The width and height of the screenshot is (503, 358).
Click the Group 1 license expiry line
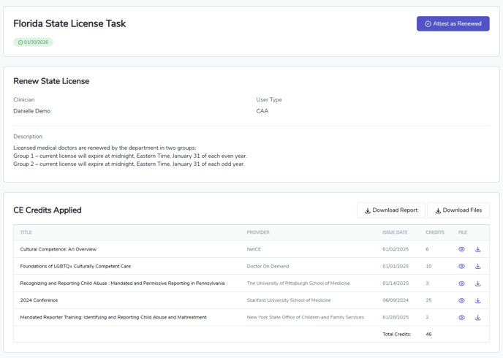tap(130, 156)
